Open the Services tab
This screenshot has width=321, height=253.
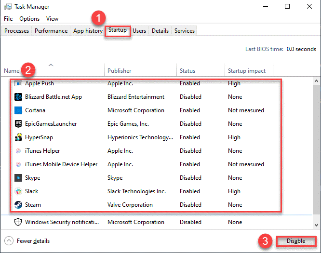(185, 31)
